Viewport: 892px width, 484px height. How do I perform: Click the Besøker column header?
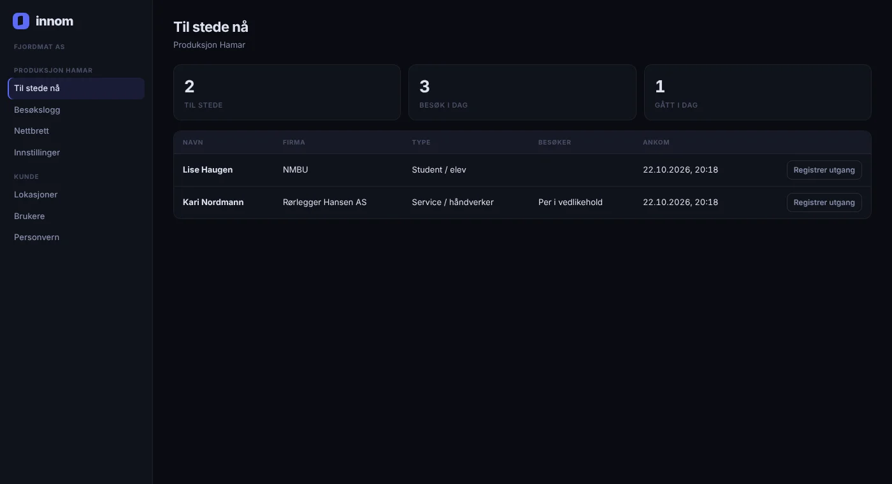pyautogui.click(x=554, y=143)
